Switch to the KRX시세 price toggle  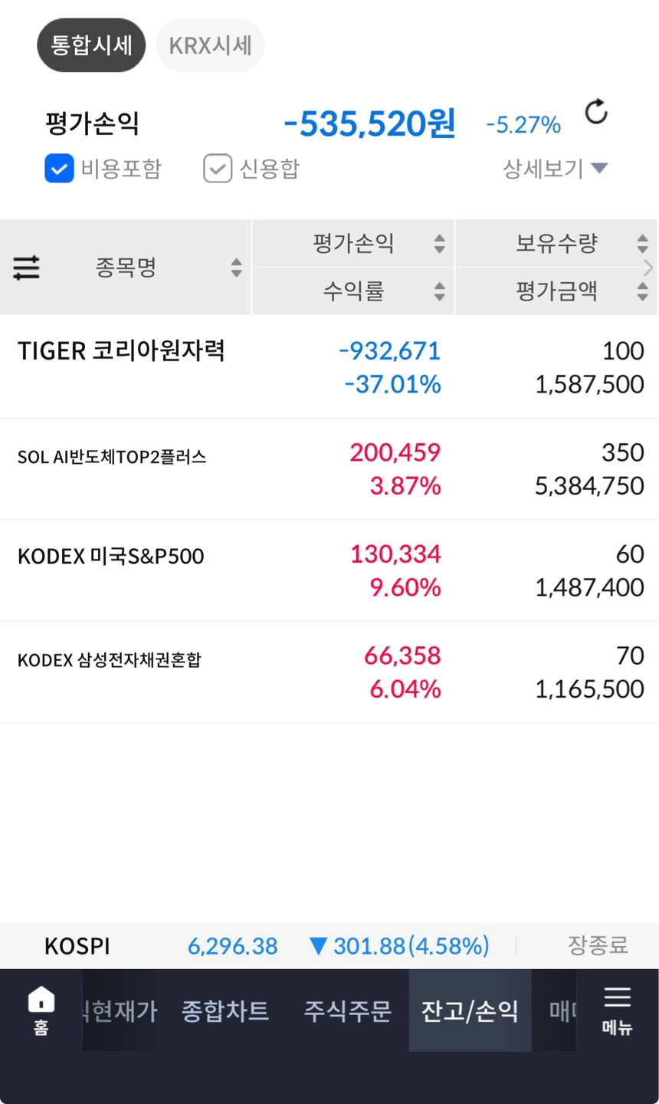210,45
